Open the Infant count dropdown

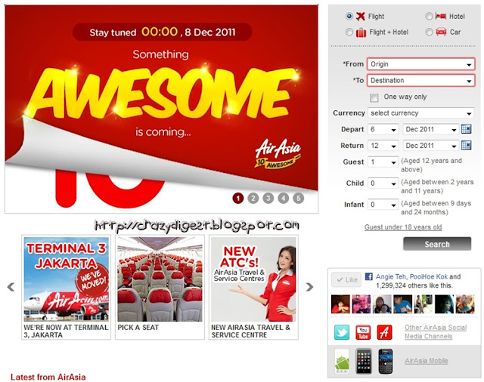(x=383, y=205)
